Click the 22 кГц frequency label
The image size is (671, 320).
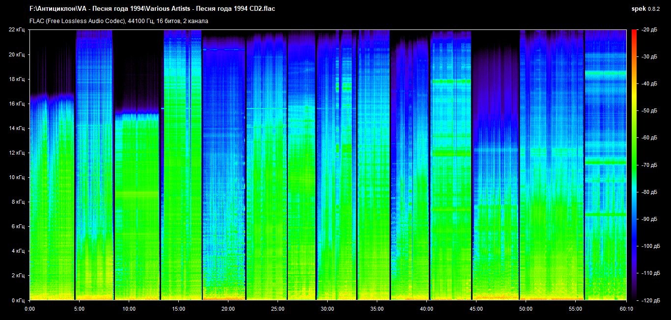tap(17, 30)
